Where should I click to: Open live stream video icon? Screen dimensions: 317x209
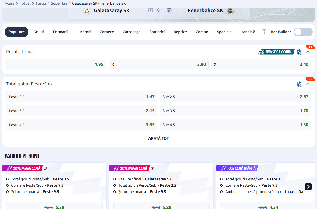click(151, 10)
